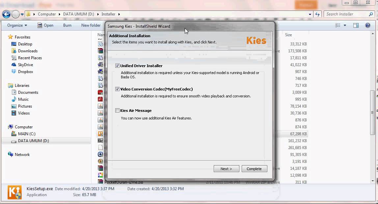The image size is (378, 204).
Task: Toggle the preview pane icon
Action: point(356,25)
